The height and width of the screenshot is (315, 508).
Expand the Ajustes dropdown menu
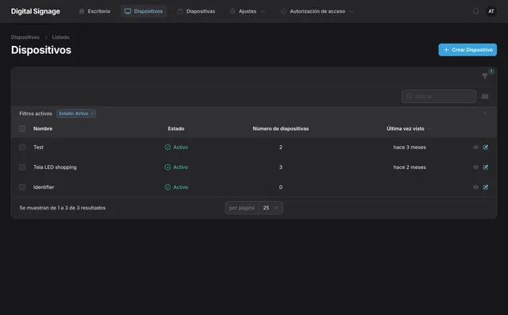click(247, 11)
